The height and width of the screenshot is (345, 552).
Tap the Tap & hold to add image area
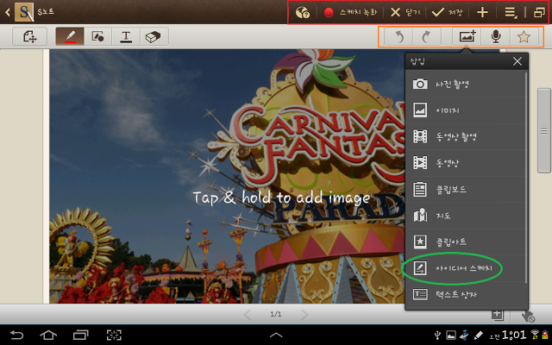pyautogui.click(x=281, y=198)
